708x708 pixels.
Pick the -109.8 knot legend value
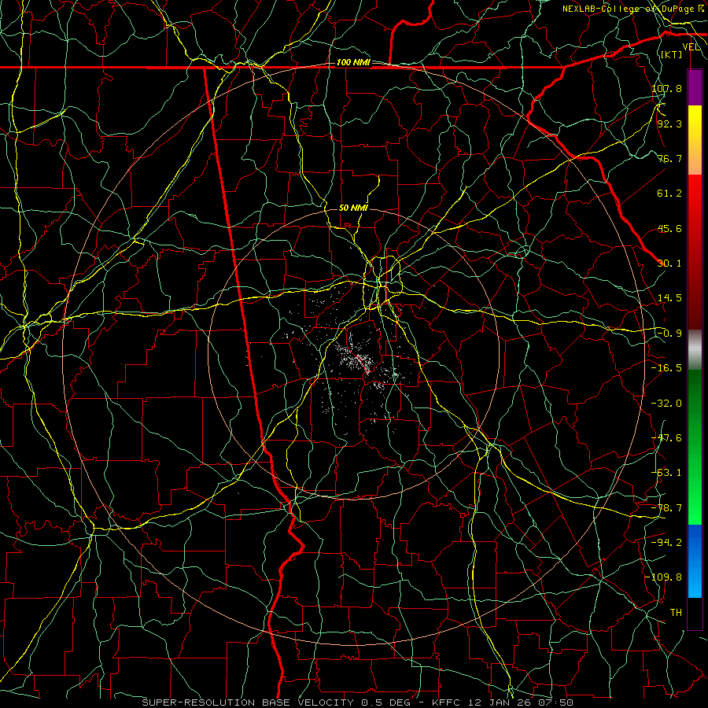664,577
